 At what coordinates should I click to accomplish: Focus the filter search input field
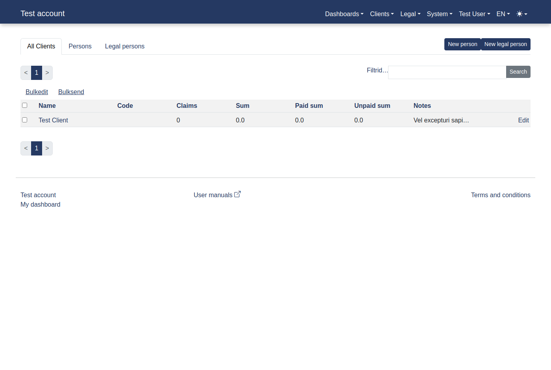click(x=447, y=72)
